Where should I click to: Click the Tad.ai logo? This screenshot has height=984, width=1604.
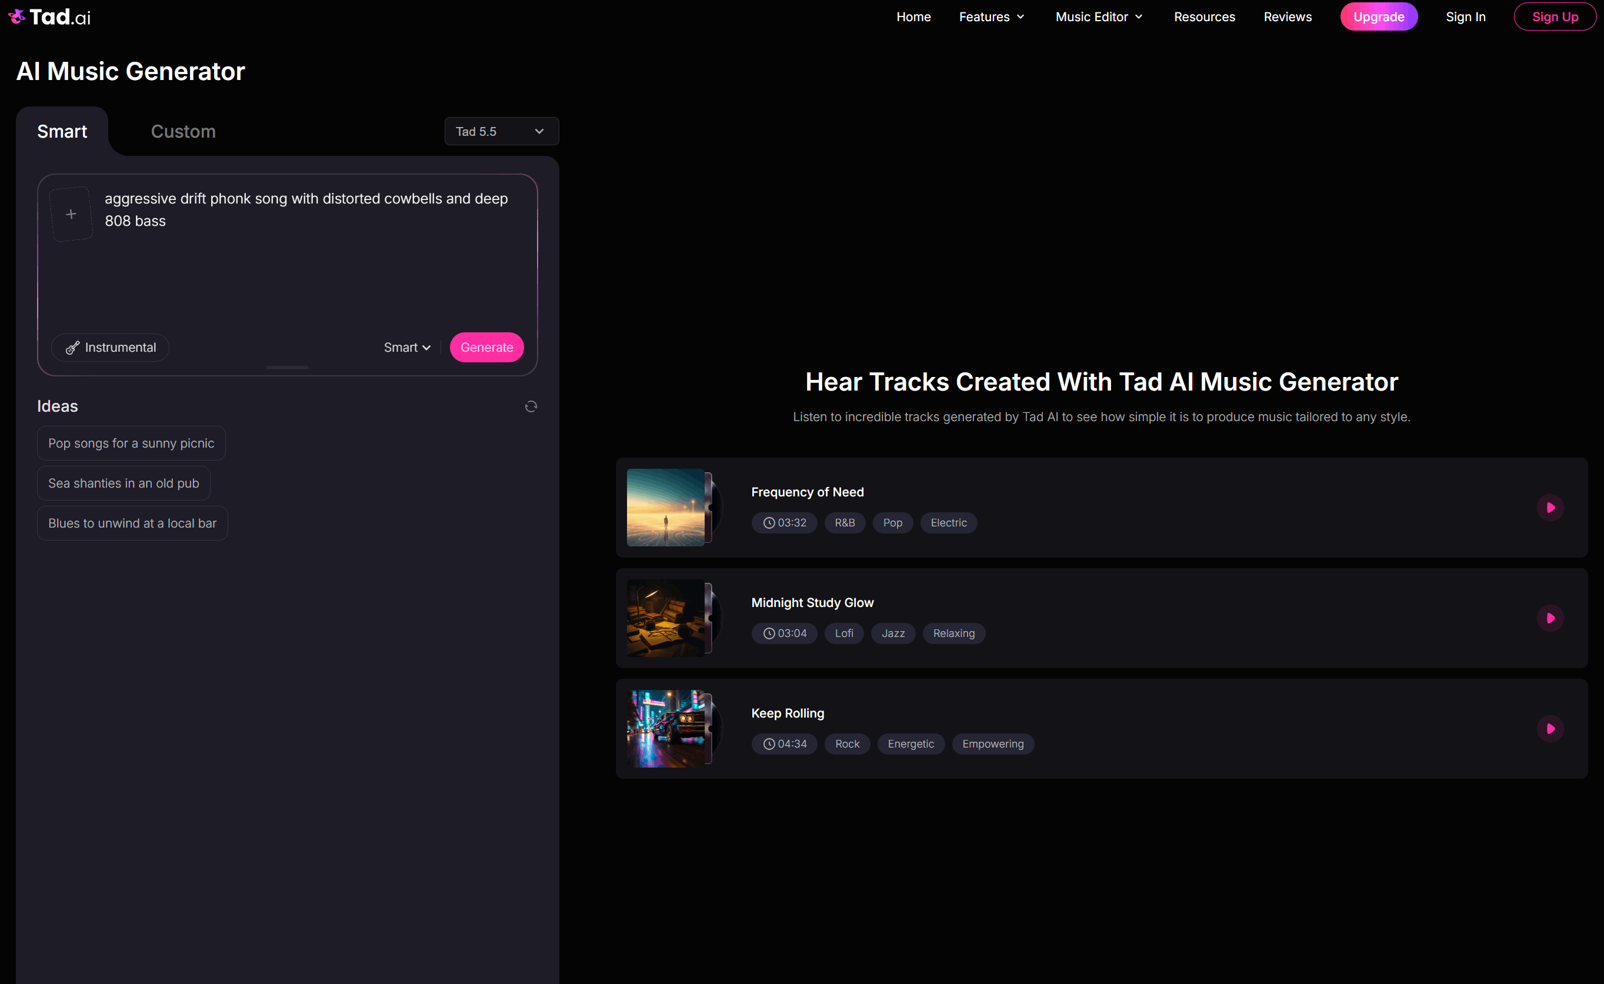49,17
